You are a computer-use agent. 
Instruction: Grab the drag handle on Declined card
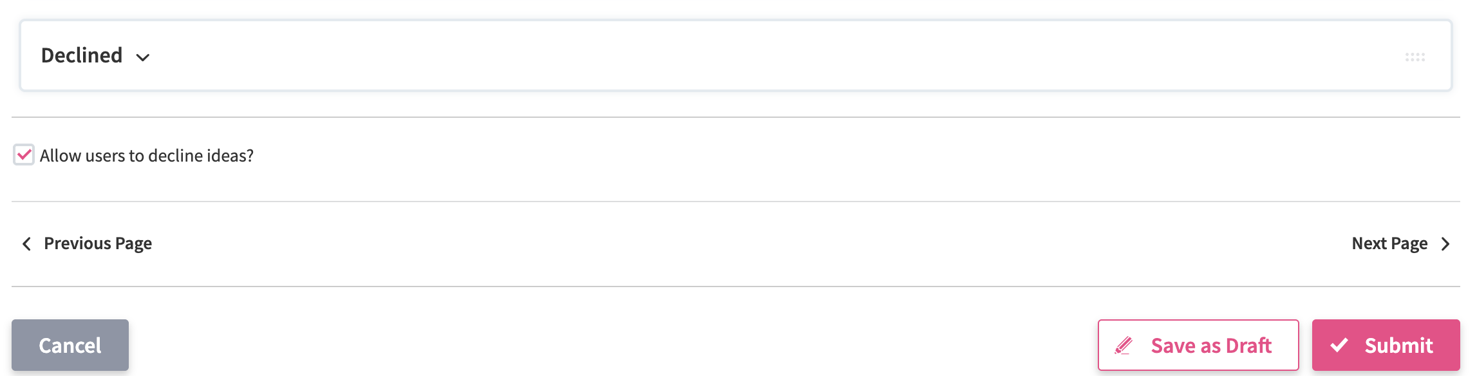pos(1415,57)
